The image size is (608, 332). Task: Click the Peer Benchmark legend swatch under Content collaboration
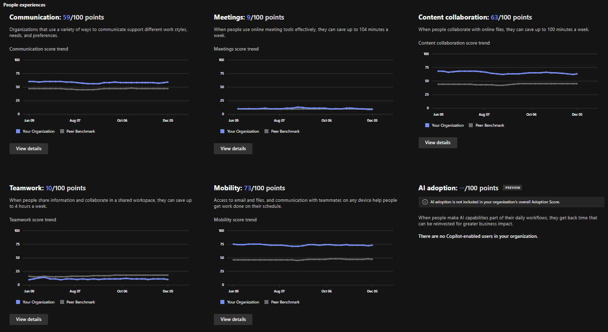click(x=470, y=125)
